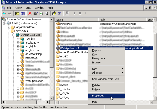This screenshot has width=157, height=109.
Task: Open the File menu
Action: tap(9, 8)
